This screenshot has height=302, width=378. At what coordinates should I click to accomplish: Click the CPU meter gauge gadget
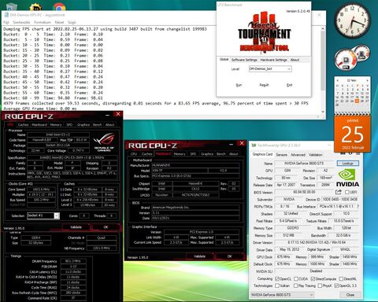point(345,60)
